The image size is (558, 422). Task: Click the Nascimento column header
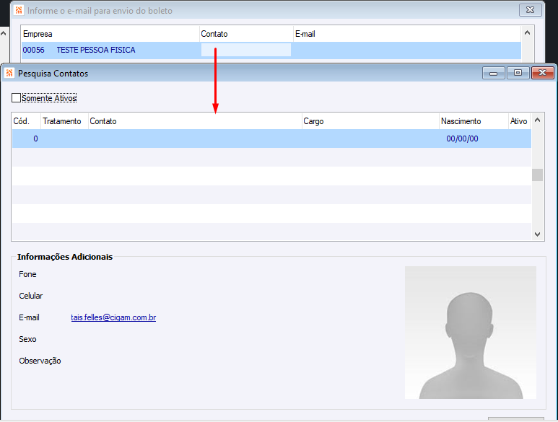[x=474, y=121]
